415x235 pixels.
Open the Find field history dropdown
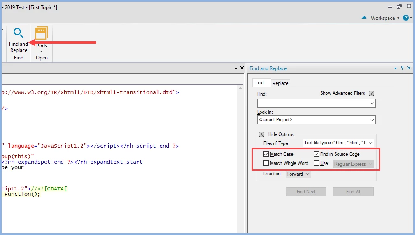tap(372, 103)
